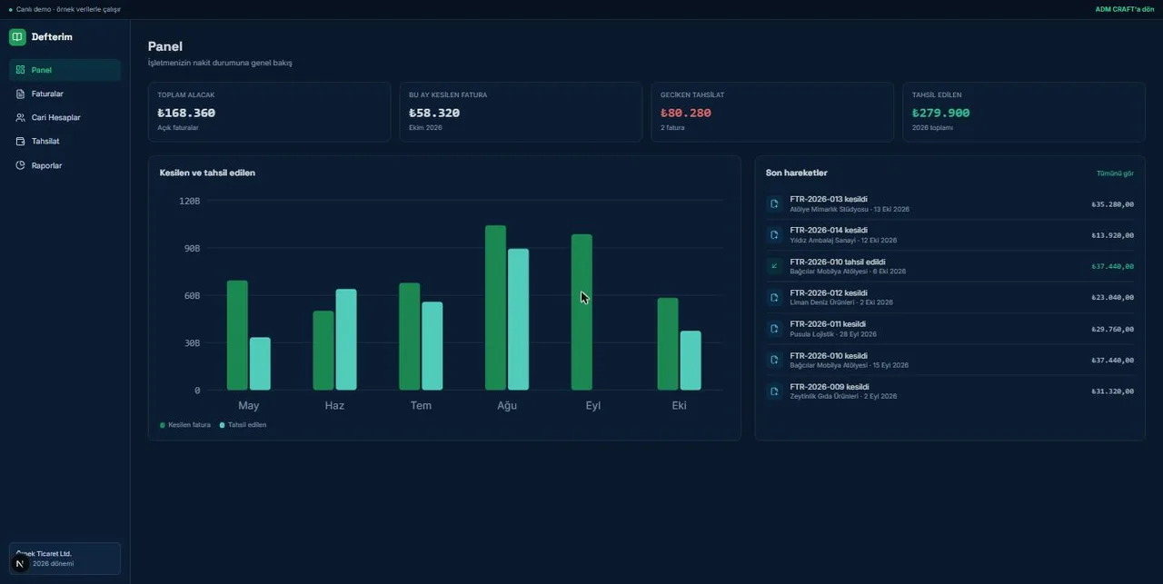Click the Tahsil edilen legend swatch
This screenshot has height=584, width=1163.
(x=222, y=425)
